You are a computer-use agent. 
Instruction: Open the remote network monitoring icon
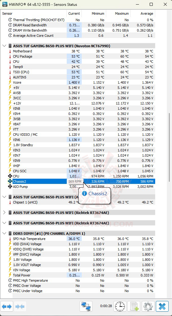coord(86,306)
